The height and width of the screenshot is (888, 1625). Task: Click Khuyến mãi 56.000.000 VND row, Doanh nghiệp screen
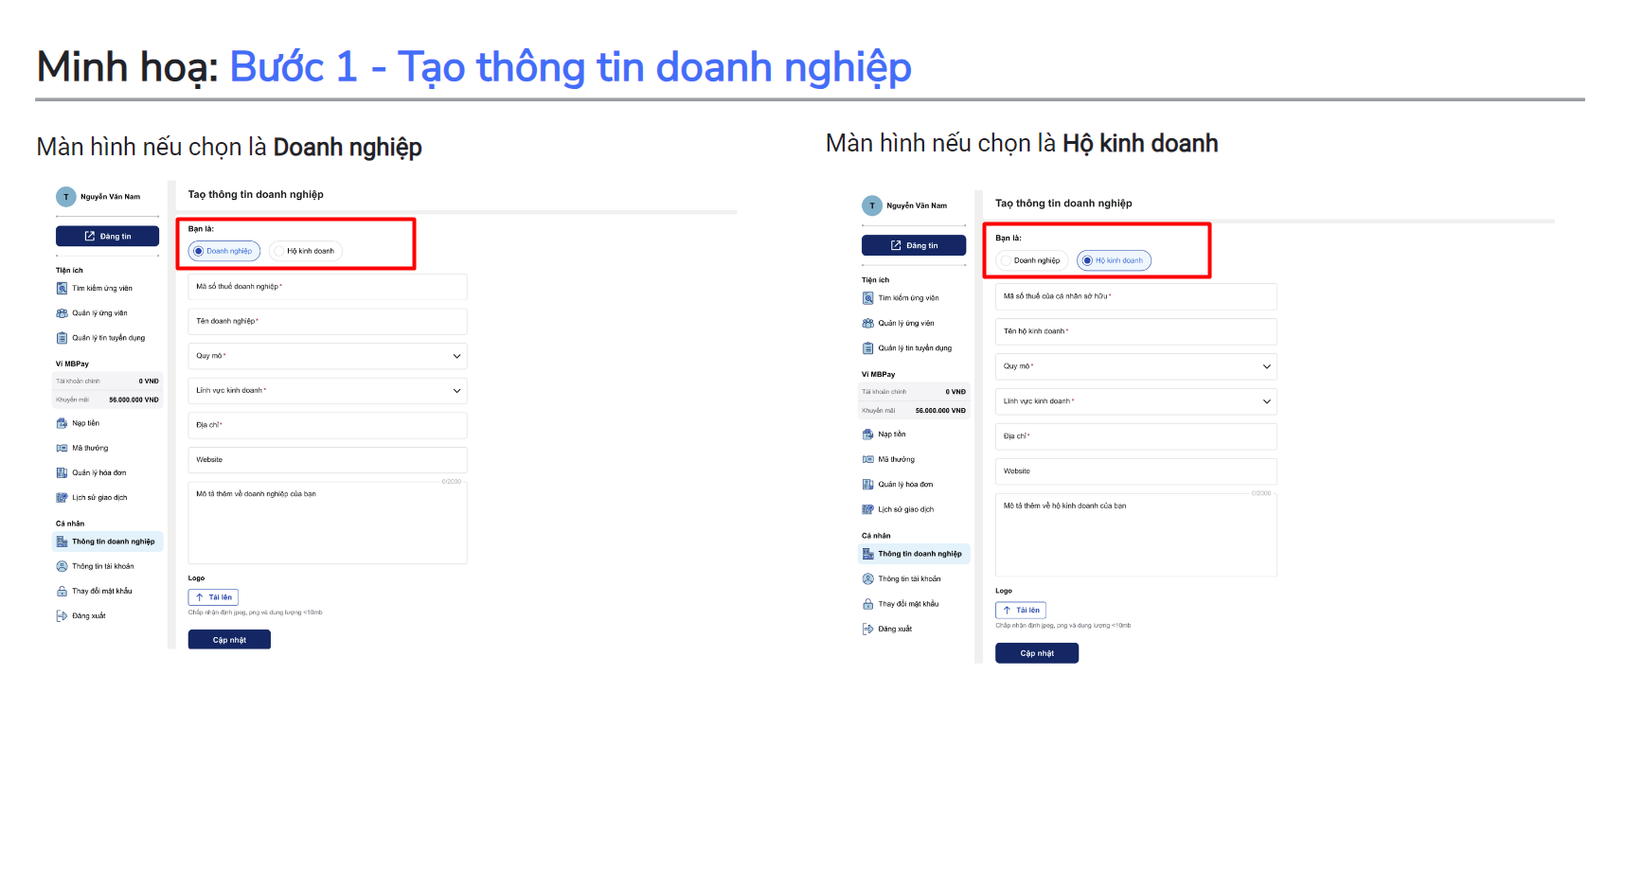pos(107,400)
